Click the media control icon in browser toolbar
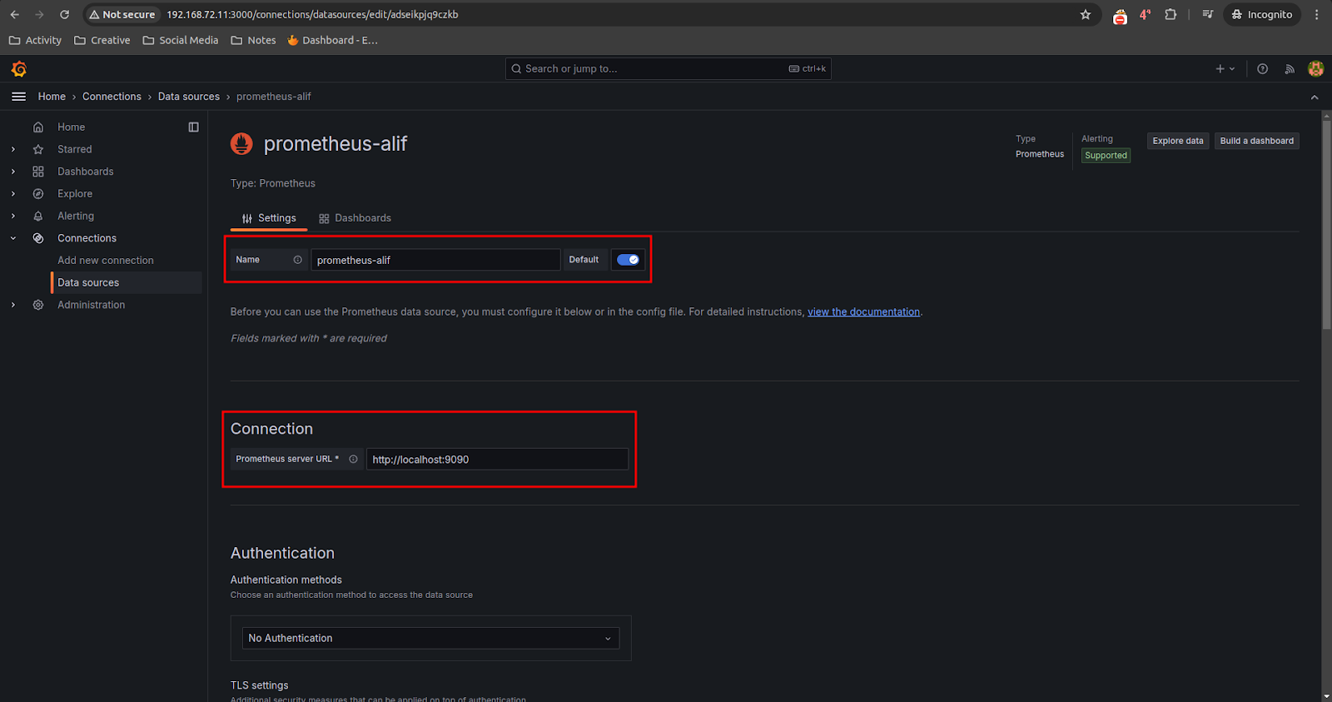 [x=1208, y=14]
